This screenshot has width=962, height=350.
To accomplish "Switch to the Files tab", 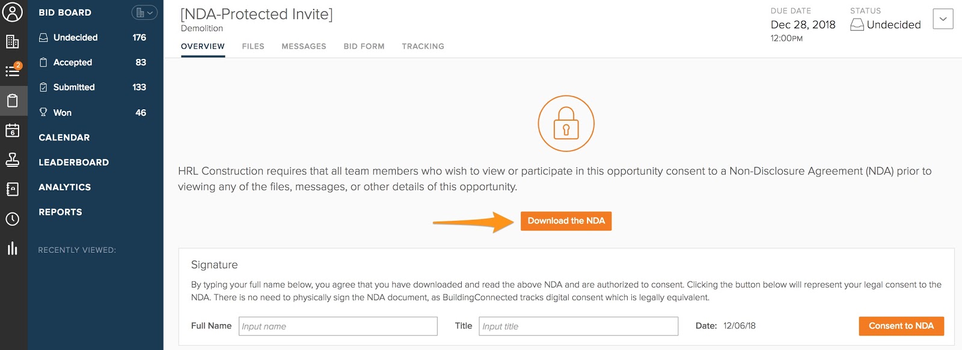I will point(253,46).
